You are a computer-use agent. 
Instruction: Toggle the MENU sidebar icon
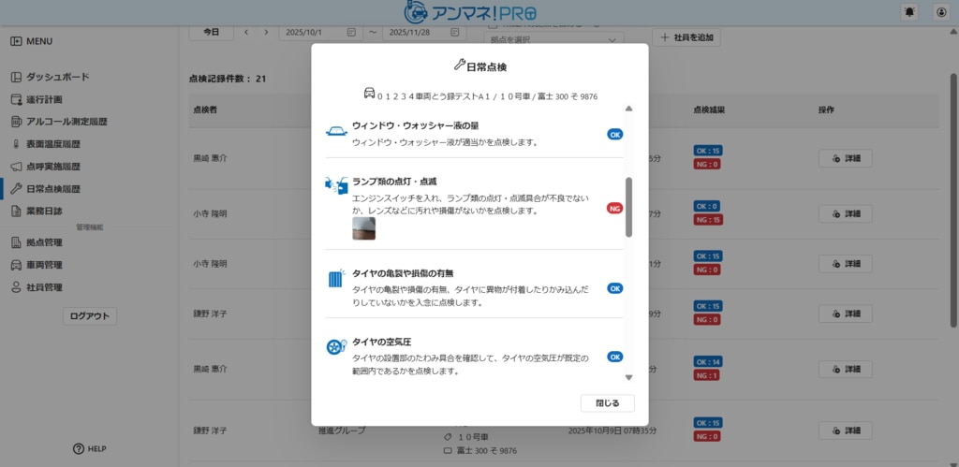[16, 41]
